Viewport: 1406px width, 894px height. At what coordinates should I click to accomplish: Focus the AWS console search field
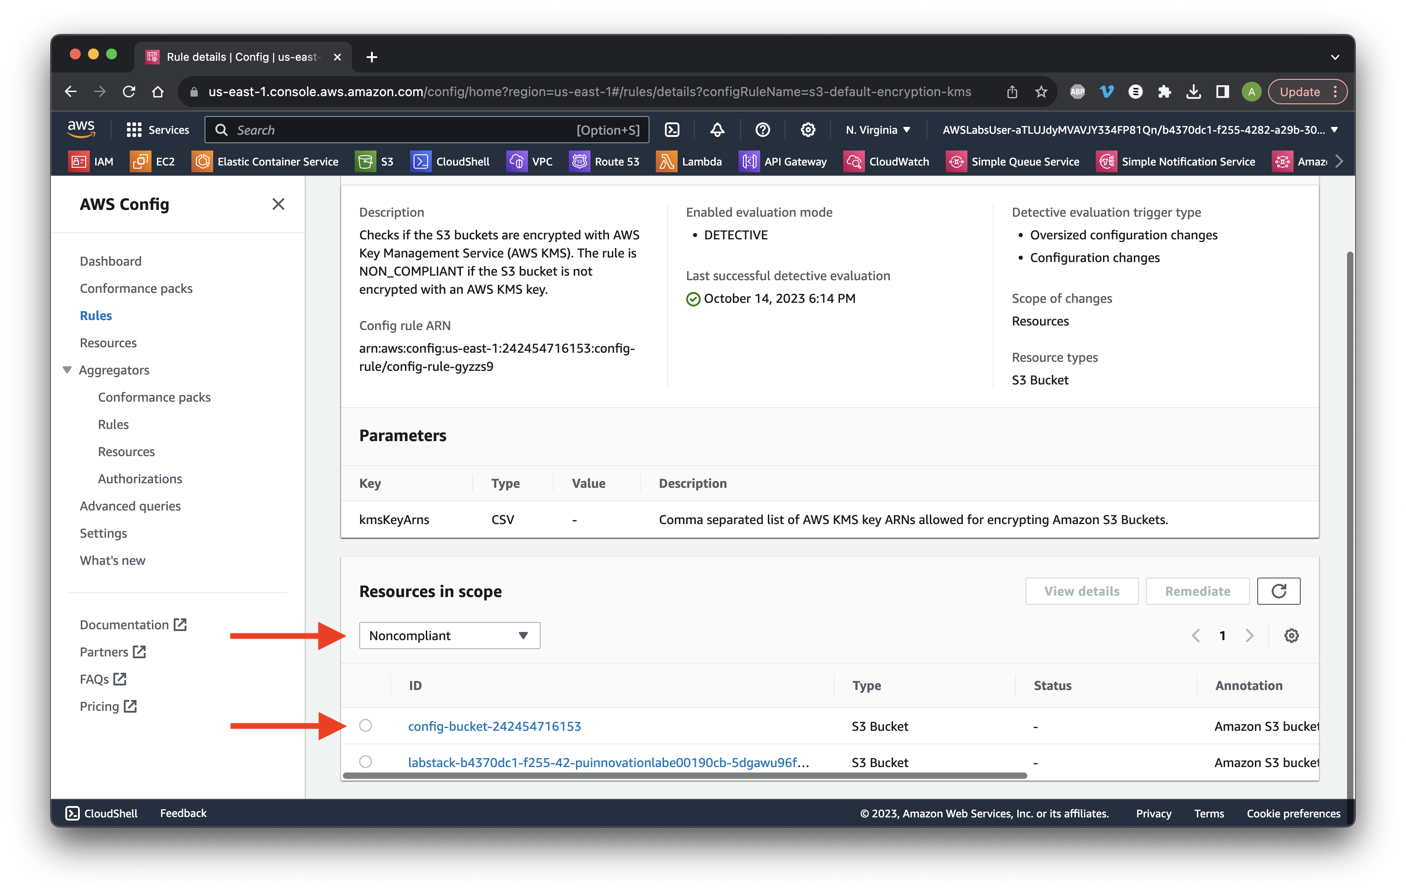pos(427,130)
